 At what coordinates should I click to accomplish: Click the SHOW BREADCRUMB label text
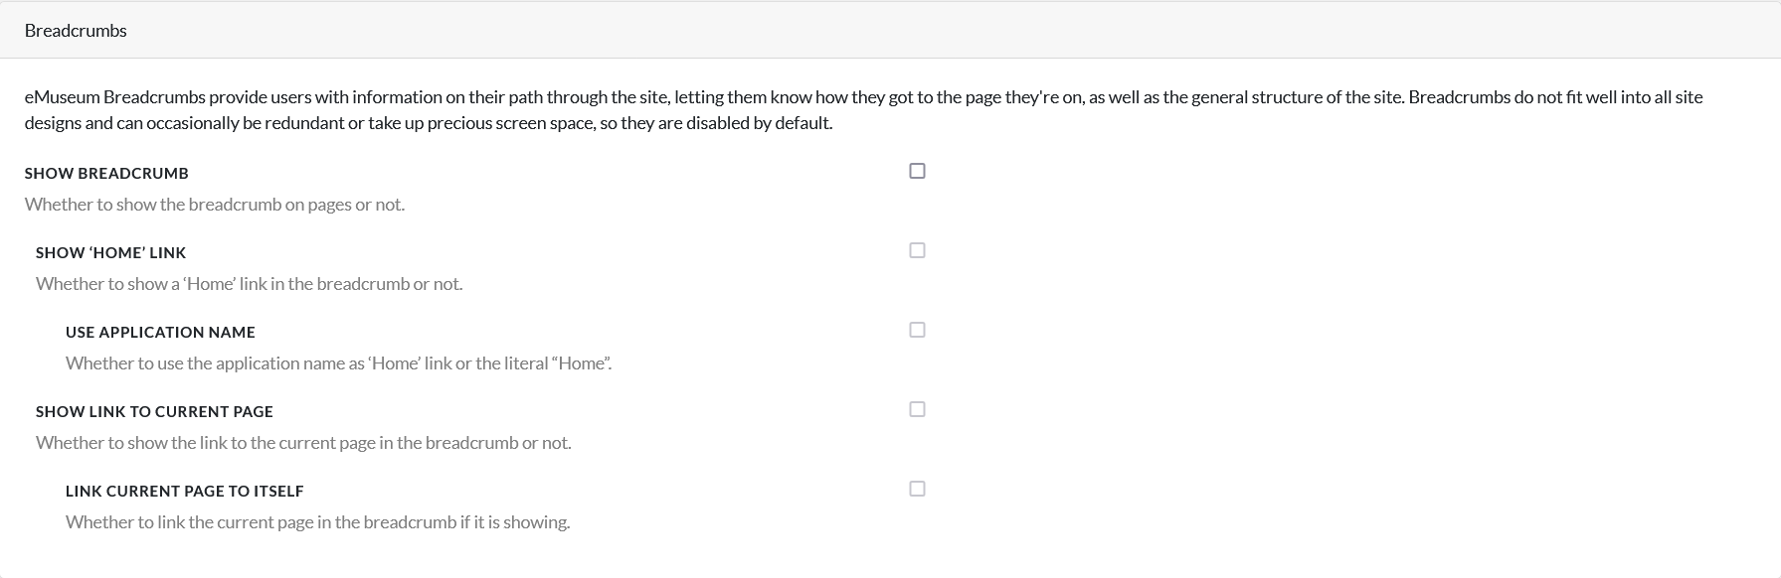[x=106, y=174]
